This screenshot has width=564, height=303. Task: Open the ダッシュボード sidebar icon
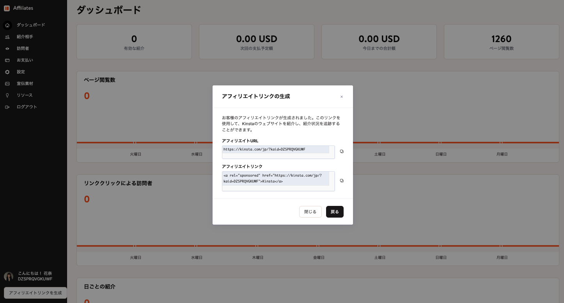coord(7,25)
